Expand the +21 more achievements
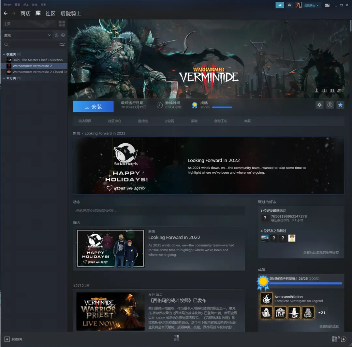The width and height of the screenshot is (352, 347). point(322,313)
